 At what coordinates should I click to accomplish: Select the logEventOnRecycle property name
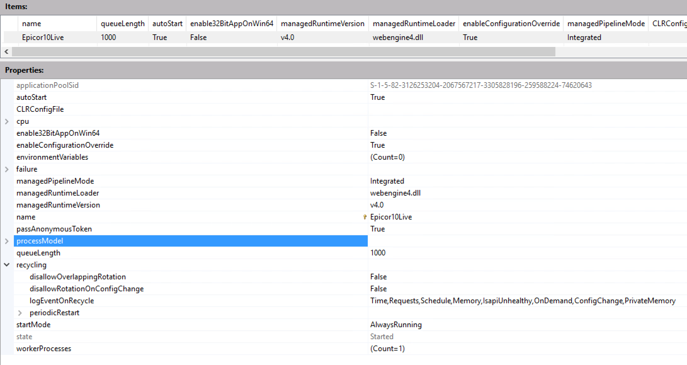tap(62, 301)
